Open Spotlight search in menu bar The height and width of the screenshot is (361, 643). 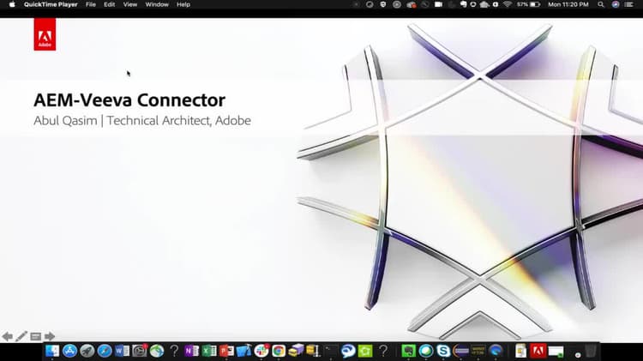coord(601,4)
